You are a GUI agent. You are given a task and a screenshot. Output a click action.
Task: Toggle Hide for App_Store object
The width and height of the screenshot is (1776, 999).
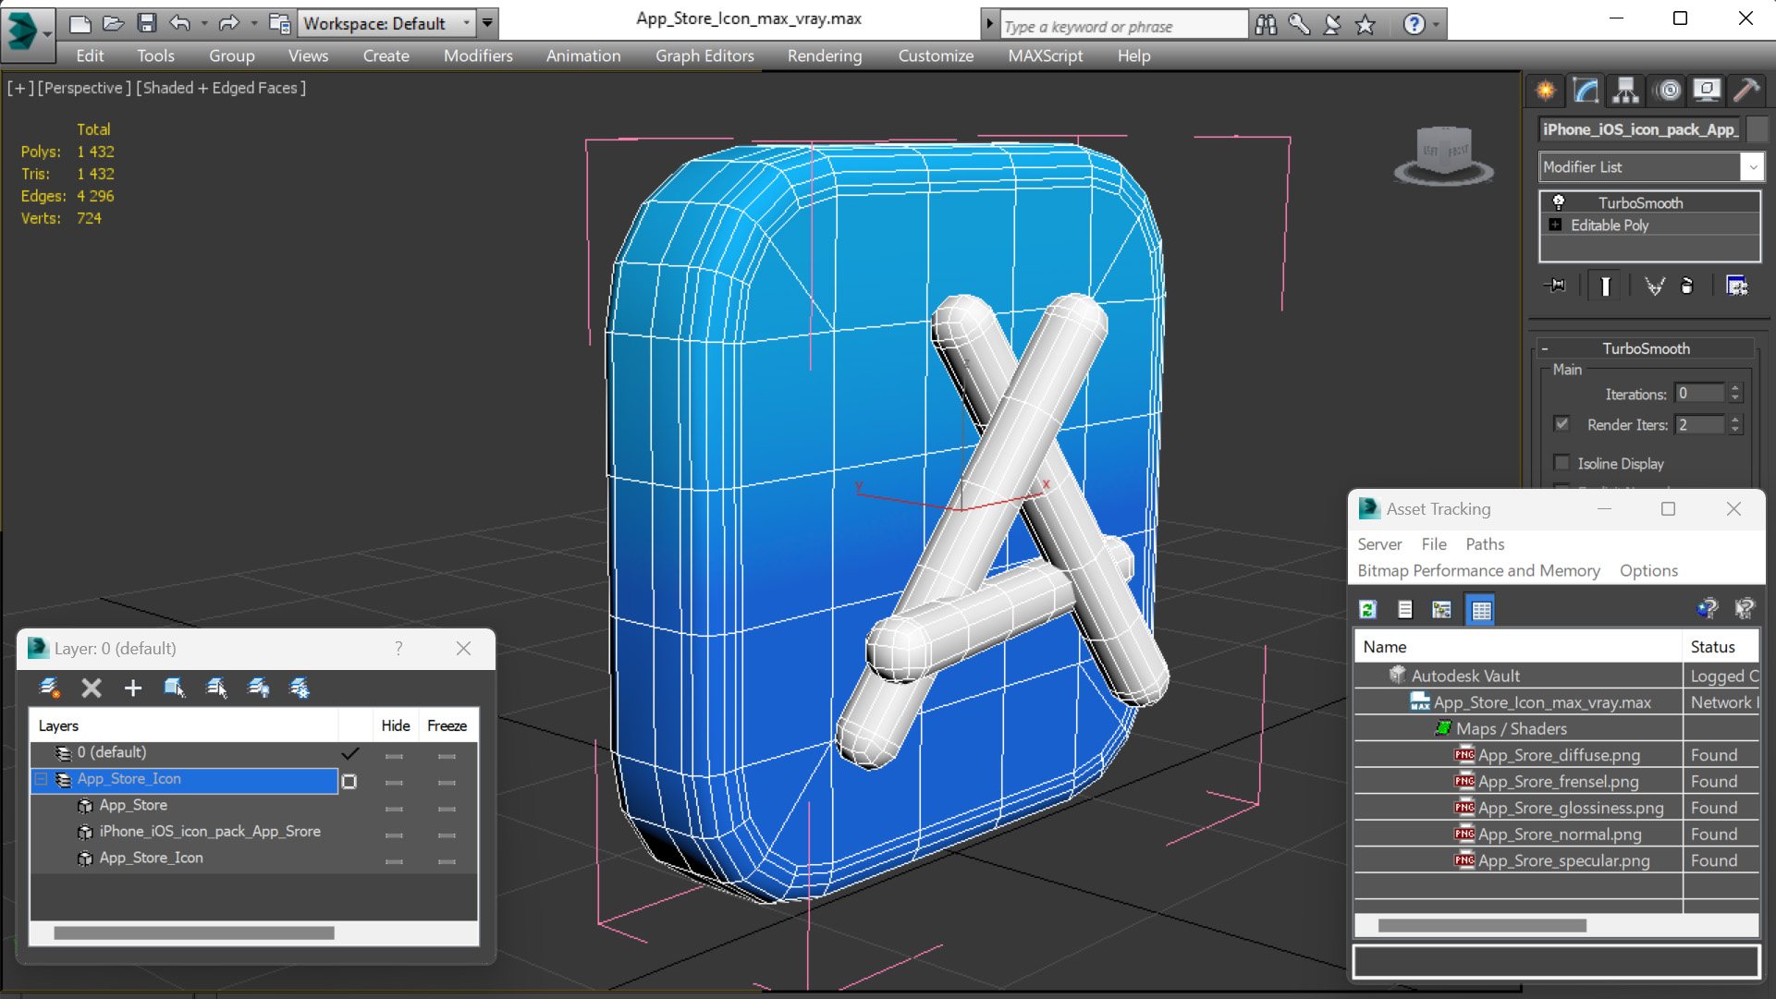(395, 809)
